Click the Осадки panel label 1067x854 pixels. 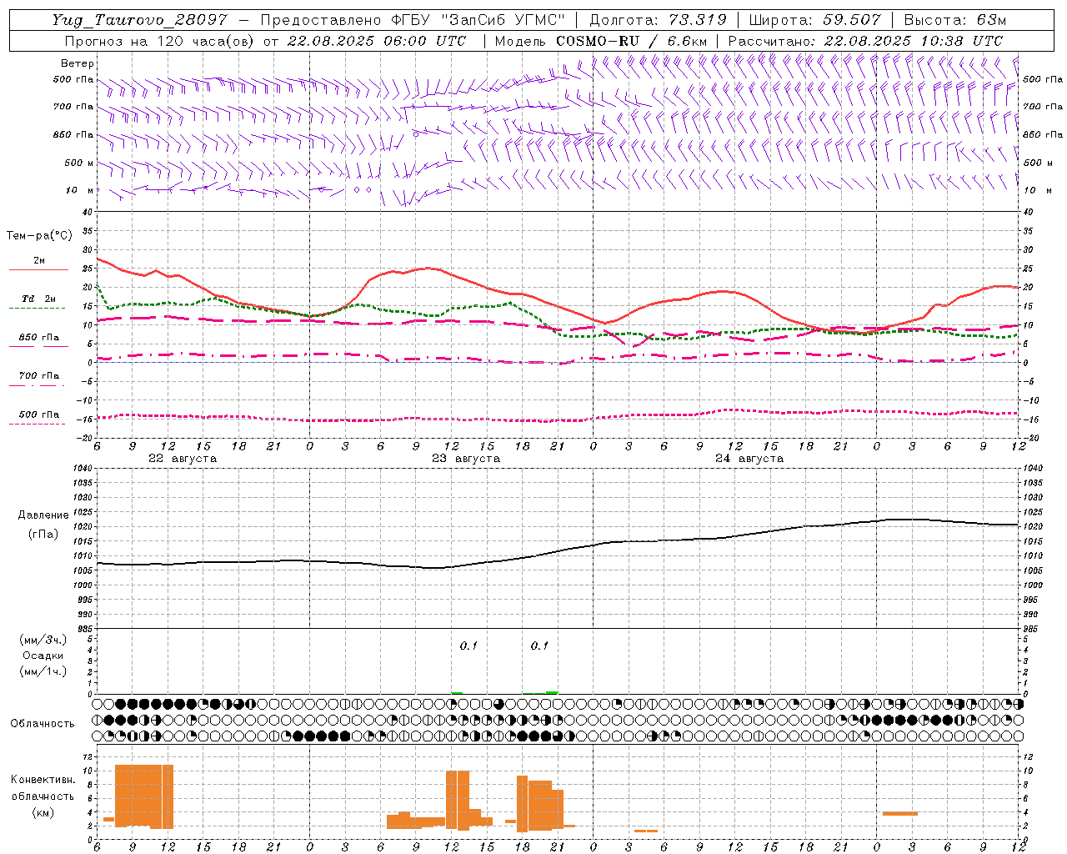[x=43, y=656]
